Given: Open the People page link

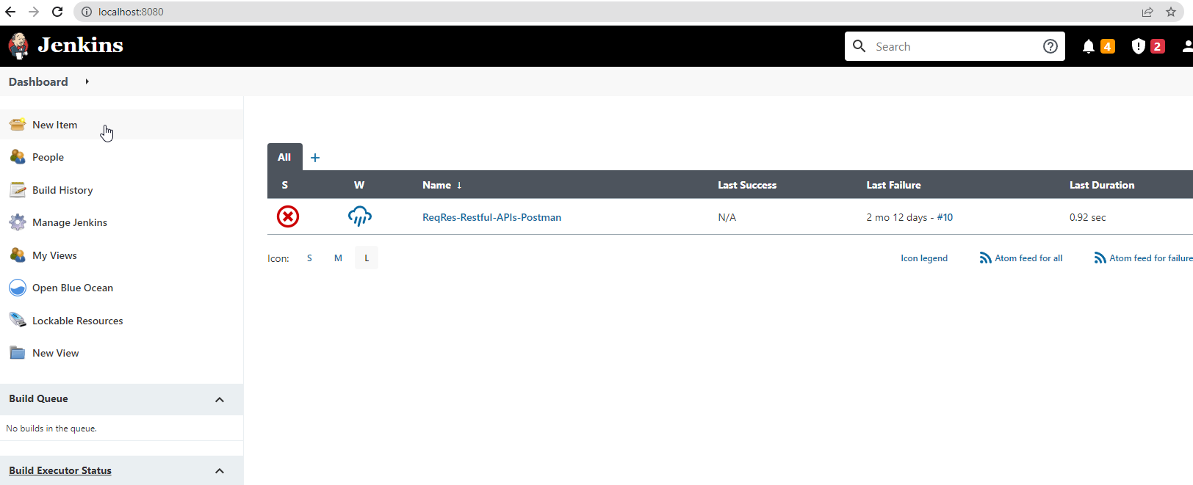Looking at the screenshot, I should pyautogui.click(x=48, y=157).
